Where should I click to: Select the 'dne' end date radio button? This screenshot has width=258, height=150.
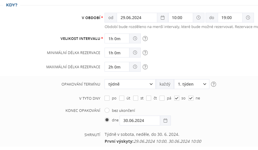pyautogui.click(x=107, y=120)
